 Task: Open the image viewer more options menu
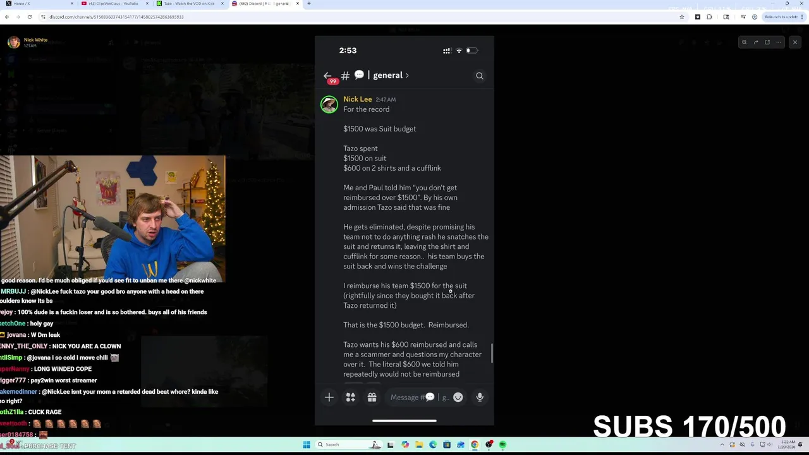tap(779, 42)
